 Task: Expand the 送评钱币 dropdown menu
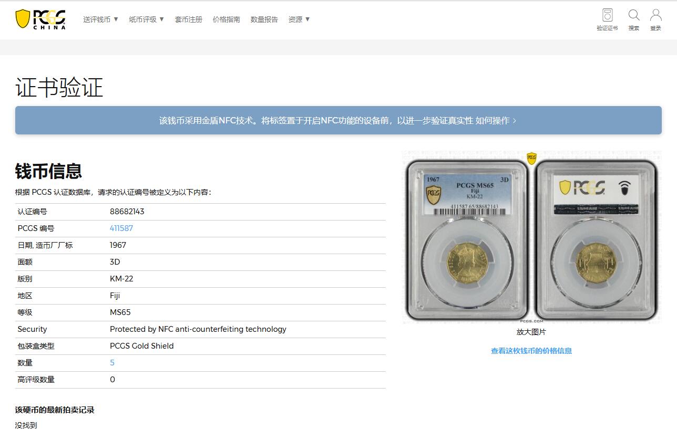(x=101, y=19)
